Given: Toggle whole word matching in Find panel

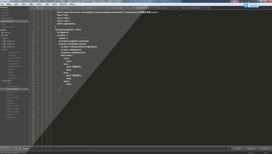Looking at the screenshot, I should [8, 148].
